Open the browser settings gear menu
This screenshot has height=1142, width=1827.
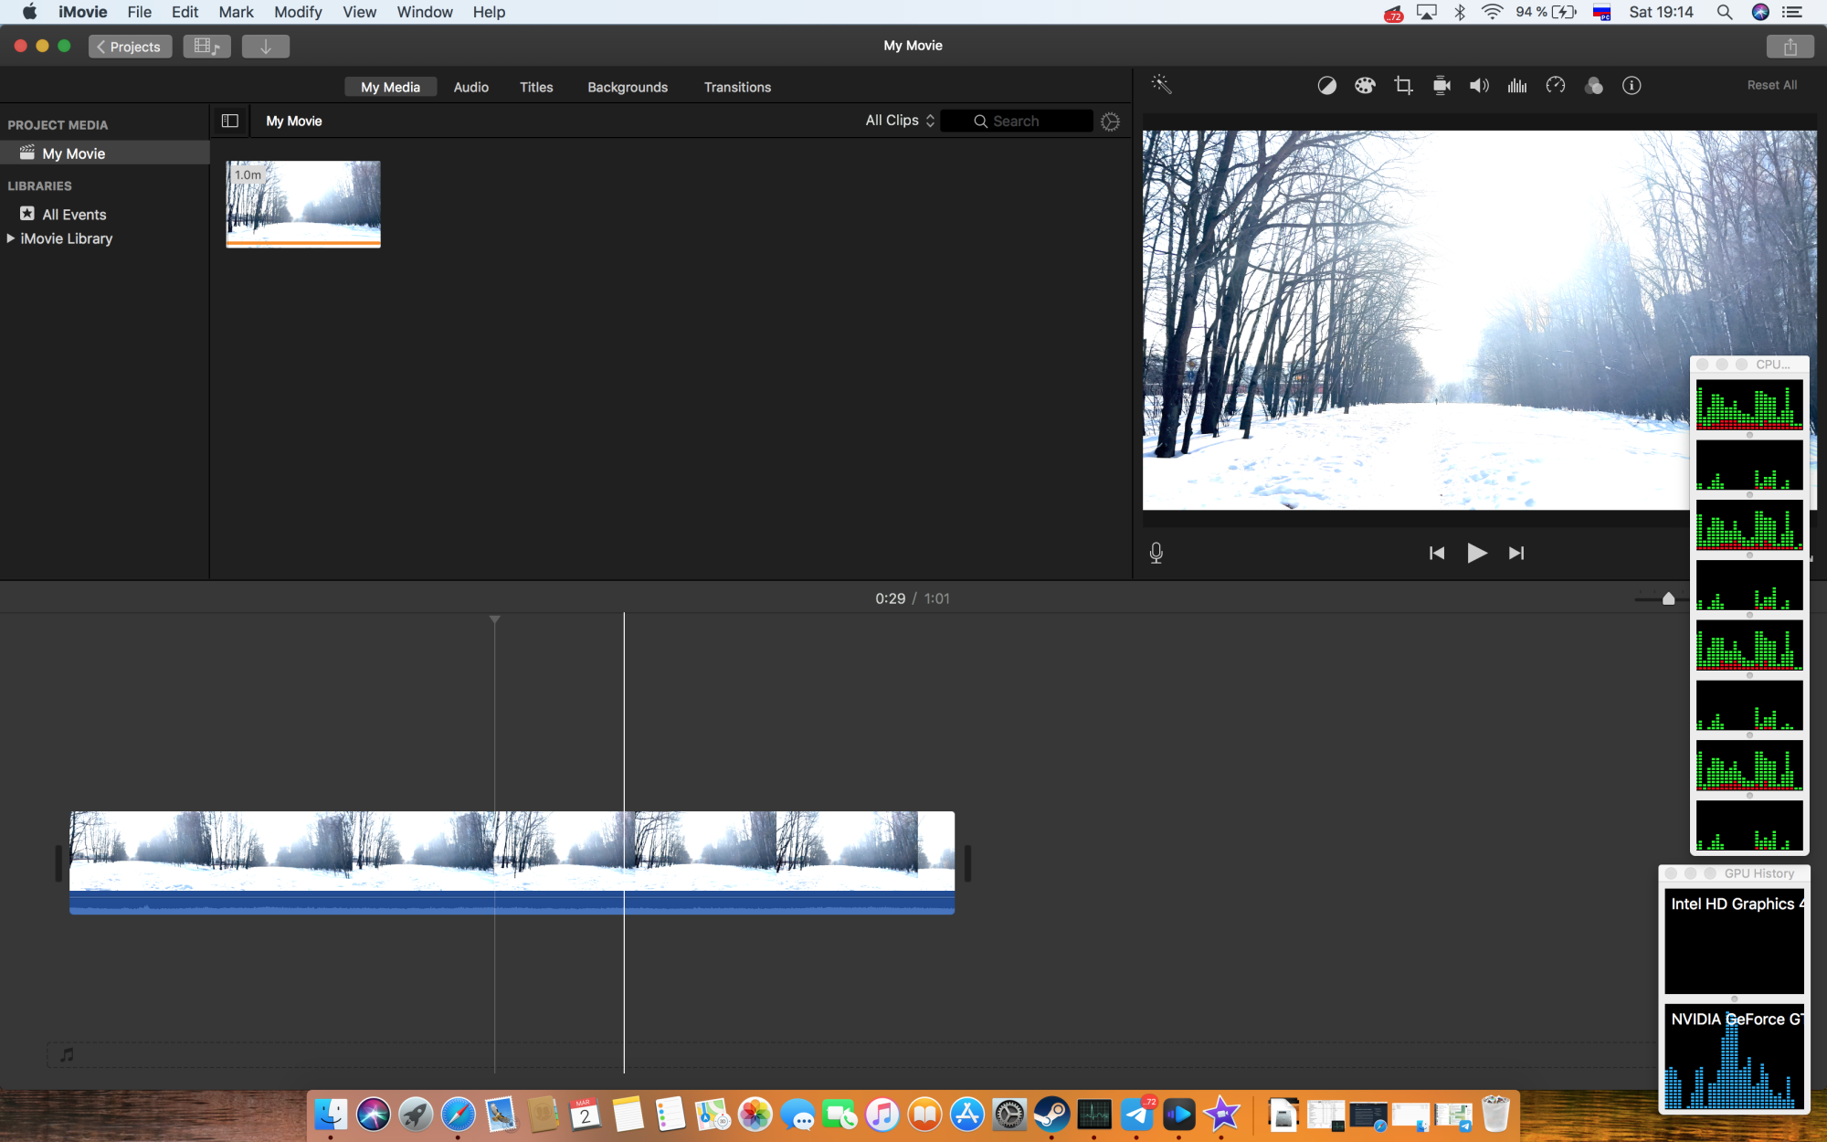point(1110,122)
